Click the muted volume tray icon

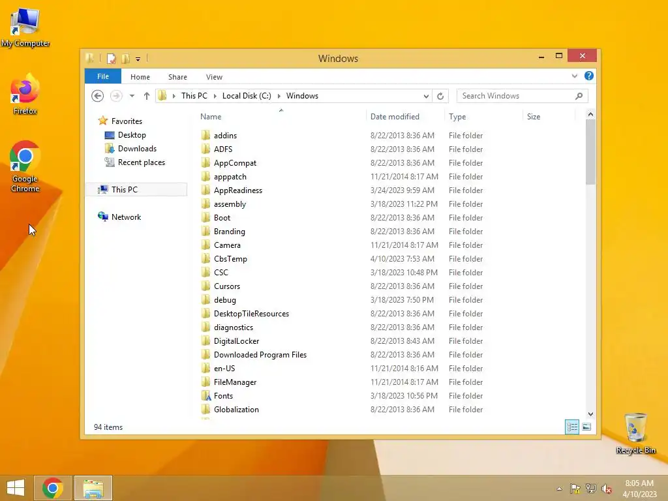tap(607, 489)
